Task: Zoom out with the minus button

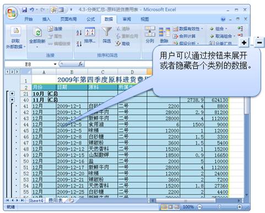Action: [199, 207]
